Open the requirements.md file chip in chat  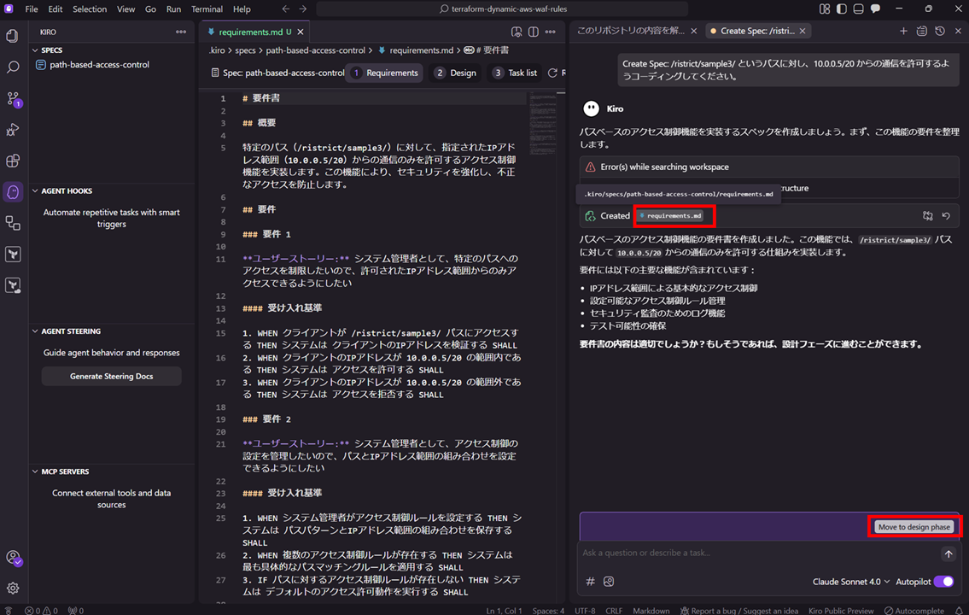pos(670,216)
